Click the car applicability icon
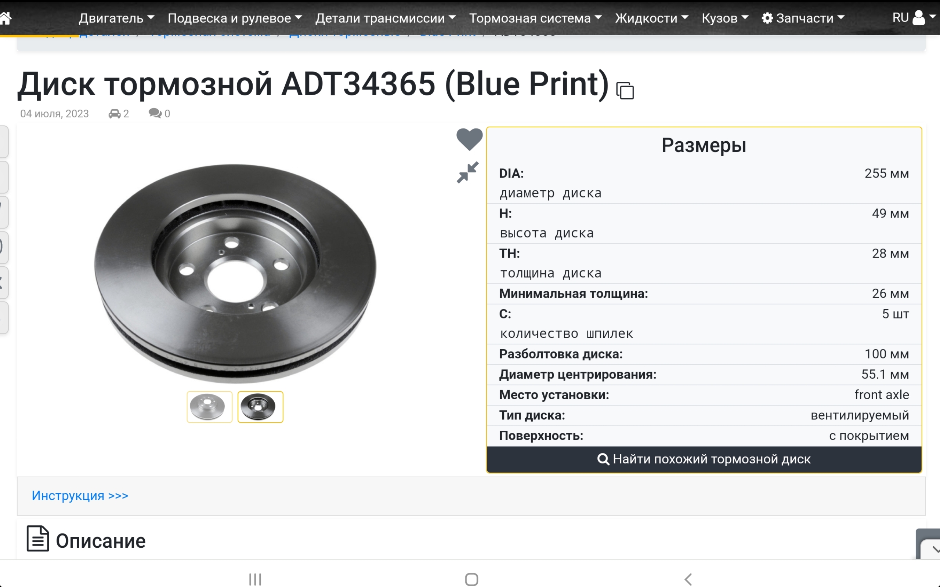This screenshot has height=587, width=940. [x=114, y=114]
